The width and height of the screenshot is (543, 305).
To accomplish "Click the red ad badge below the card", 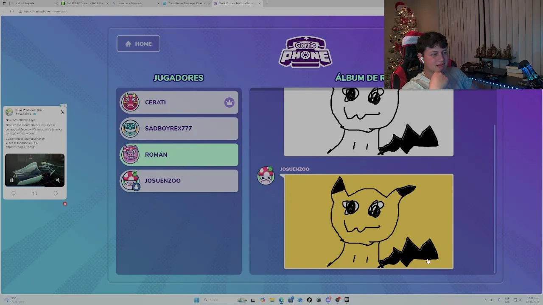I will [x=65, y=204].
